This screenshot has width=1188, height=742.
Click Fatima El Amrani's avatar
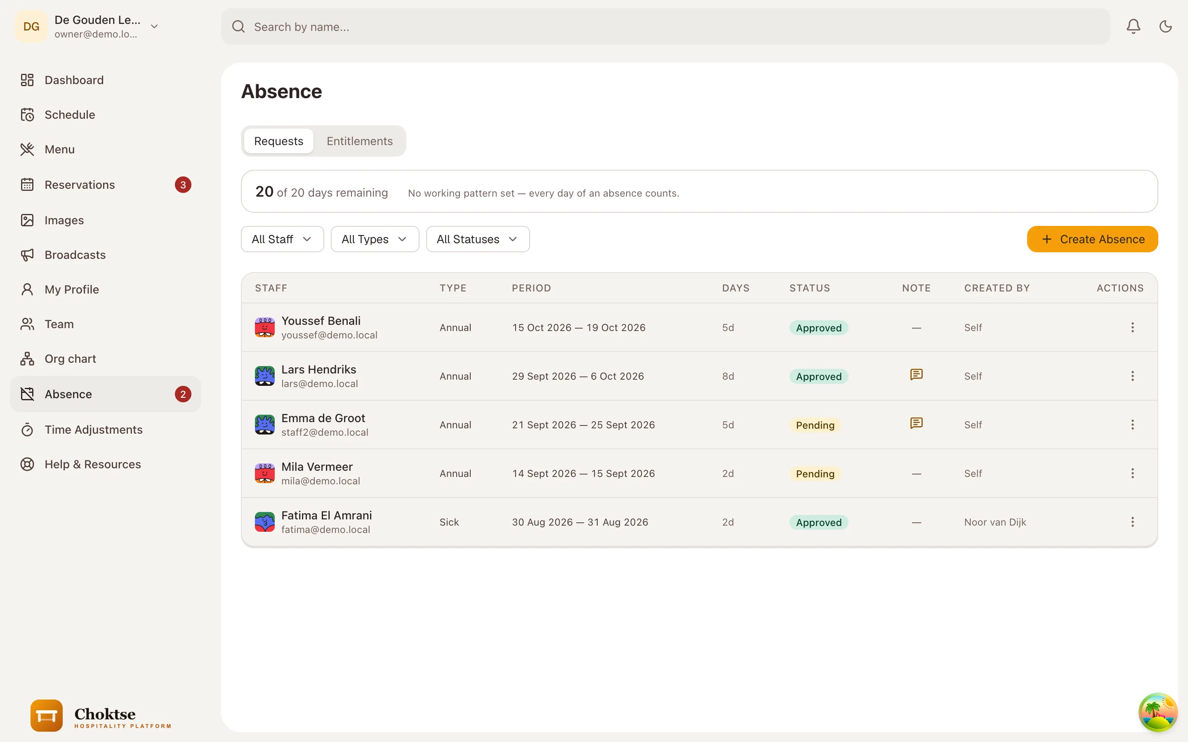point(264,522)
